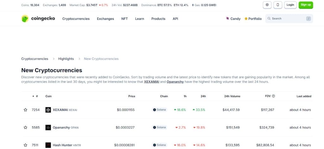This screenshot has width=324, height=149.
Task: Click the XEXAMAI coin logo icon
Action: click(48, 110)
